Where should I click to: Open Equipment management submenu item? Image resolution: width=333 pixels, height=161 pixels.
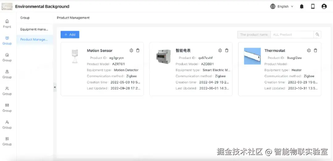pos(35,29)
